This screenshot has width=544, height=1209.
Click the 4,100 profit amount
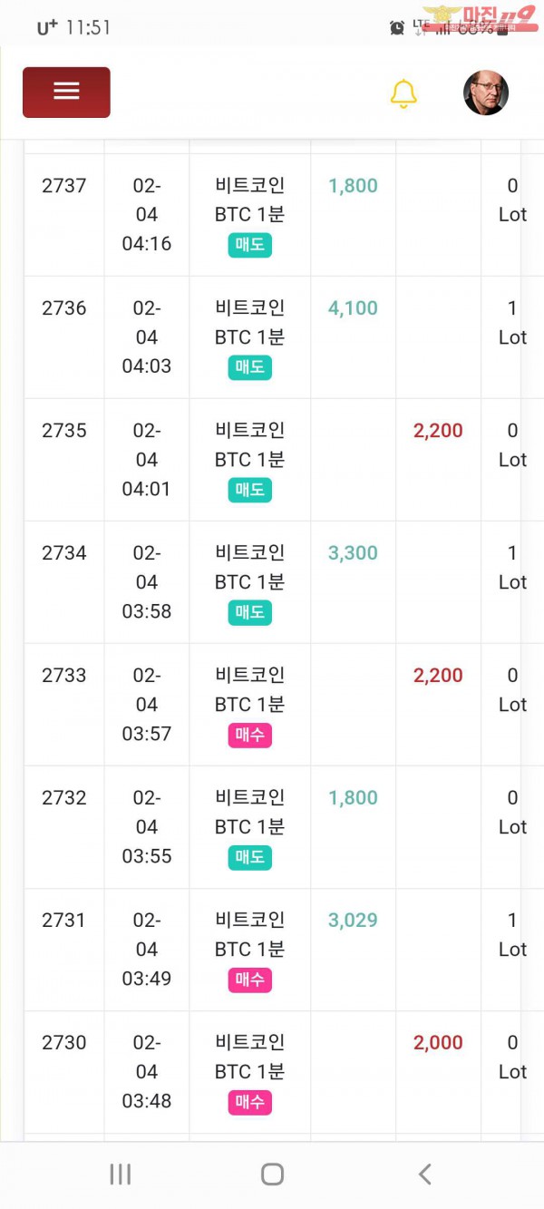click(353, 308)
